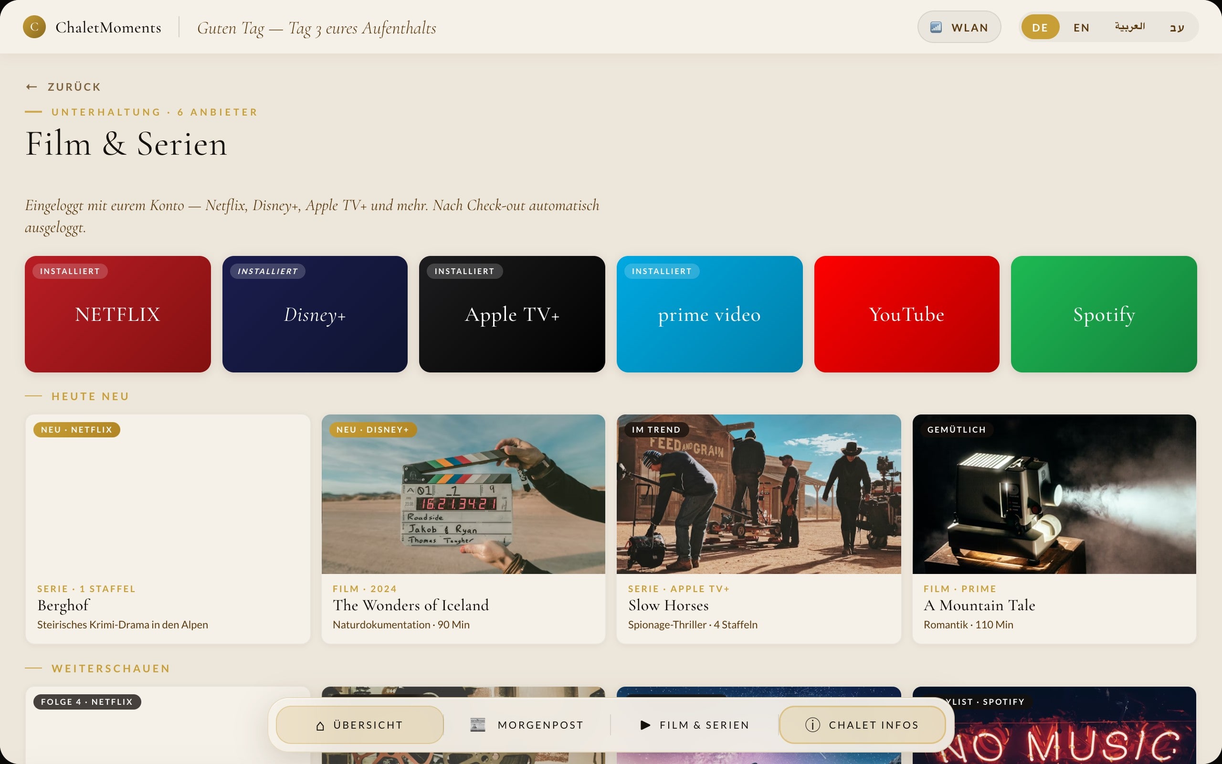Click the NEU · NETFLIX badge
This screenshot has height=764, width=1222.
pyautogui.click(x=77, y=429)
